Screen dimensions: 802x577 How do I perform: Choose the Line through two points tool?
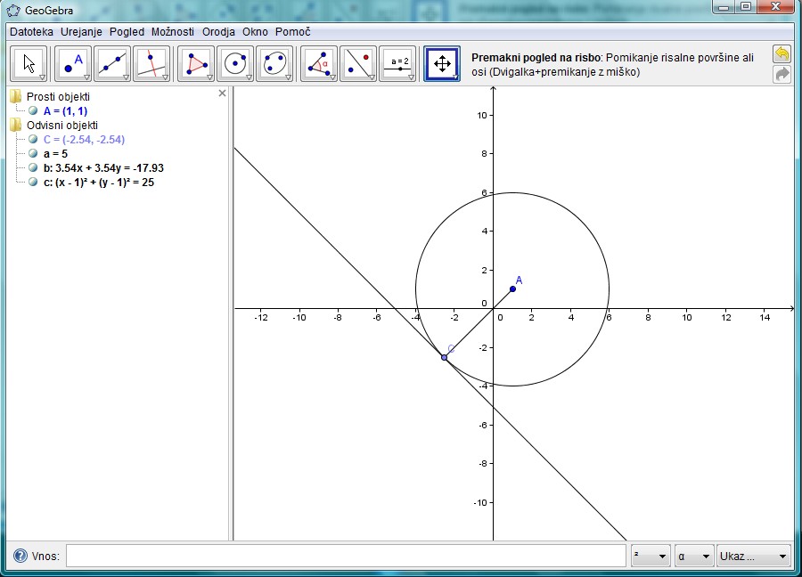112,63
